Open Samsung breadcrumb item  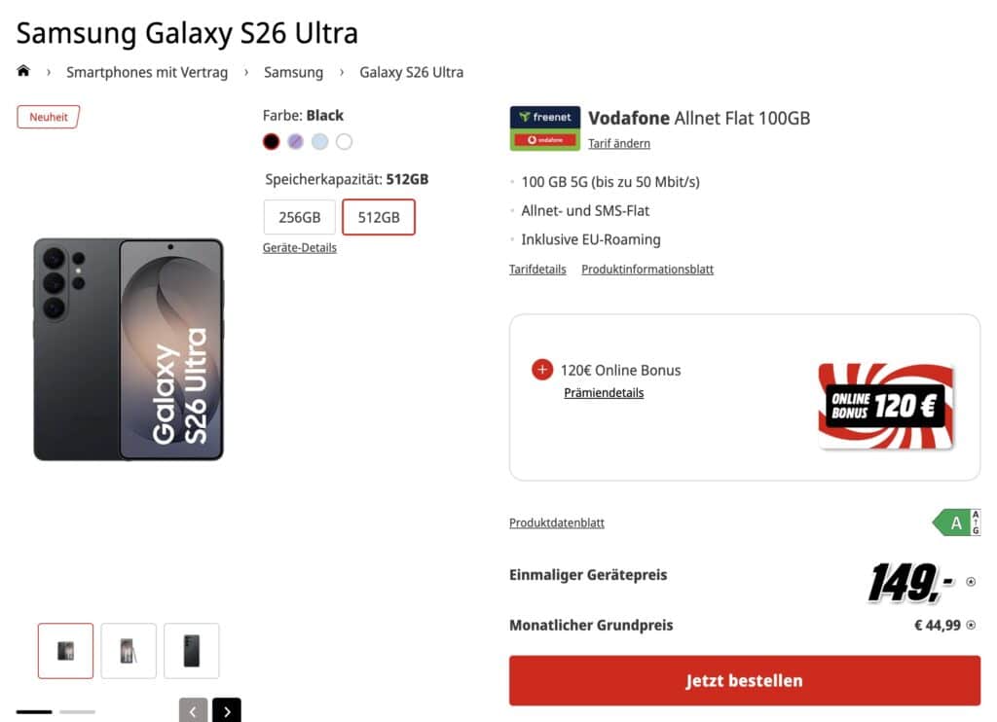[294, 72]
